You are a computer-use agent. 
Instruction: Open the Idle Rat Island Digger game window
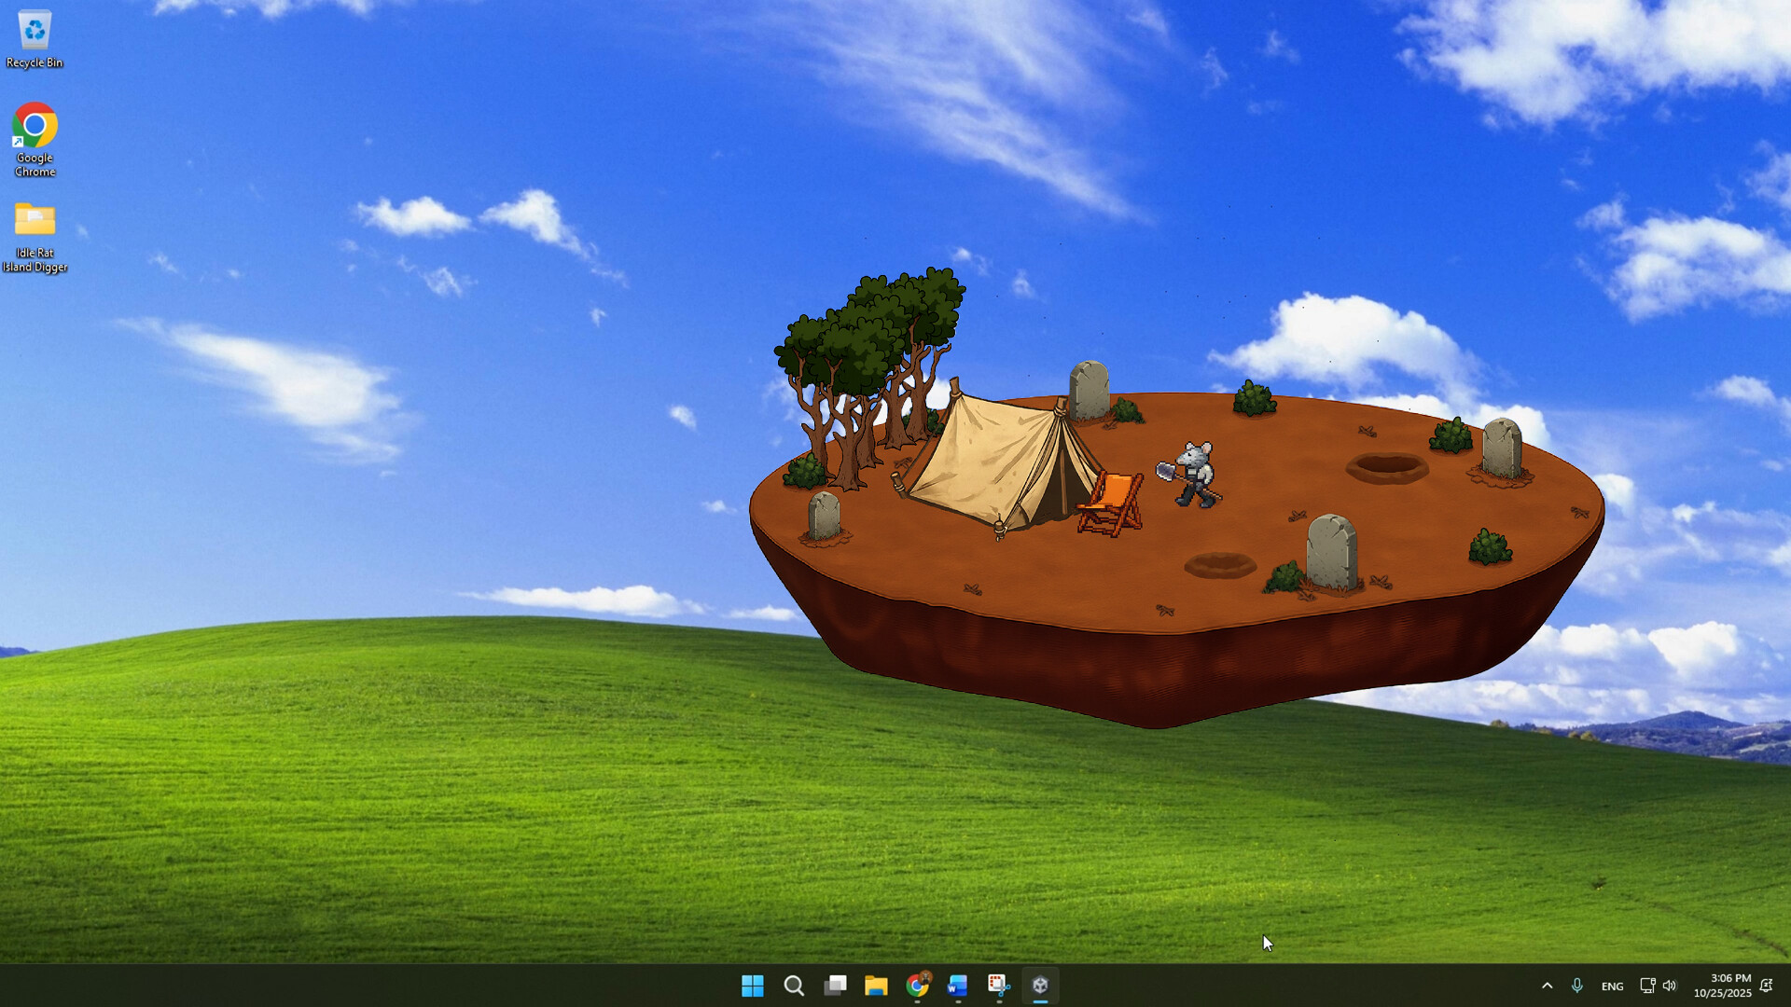coord(1040,986)
